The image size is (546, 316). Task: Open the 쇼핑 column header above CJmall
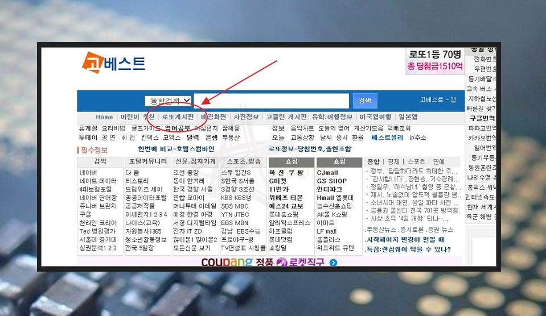click(339, 161)
